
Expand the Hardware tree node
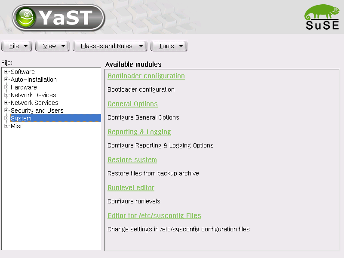click(6, 87)
